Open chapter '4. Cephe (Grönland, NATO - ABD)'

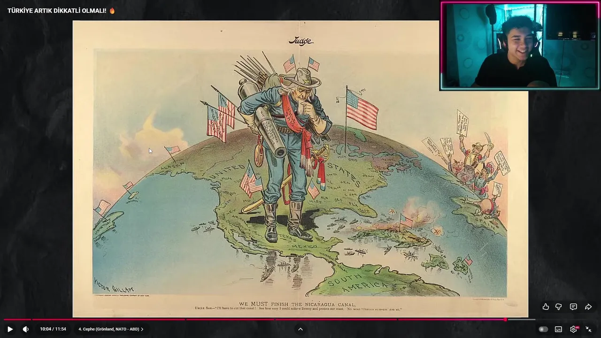111,329
